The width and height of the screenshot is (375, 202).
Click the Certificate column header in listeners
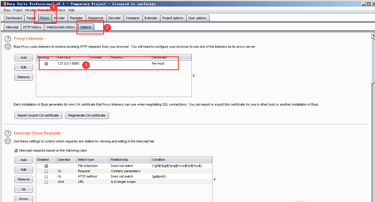[x=171, y=57]
